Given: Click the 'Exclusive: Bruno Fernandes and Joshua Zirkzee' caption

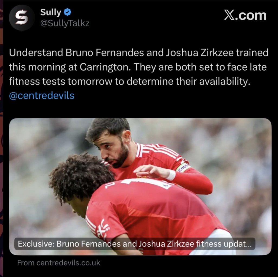Looking at the screenshot, I should pyautogui.click(x=135, y=244).
